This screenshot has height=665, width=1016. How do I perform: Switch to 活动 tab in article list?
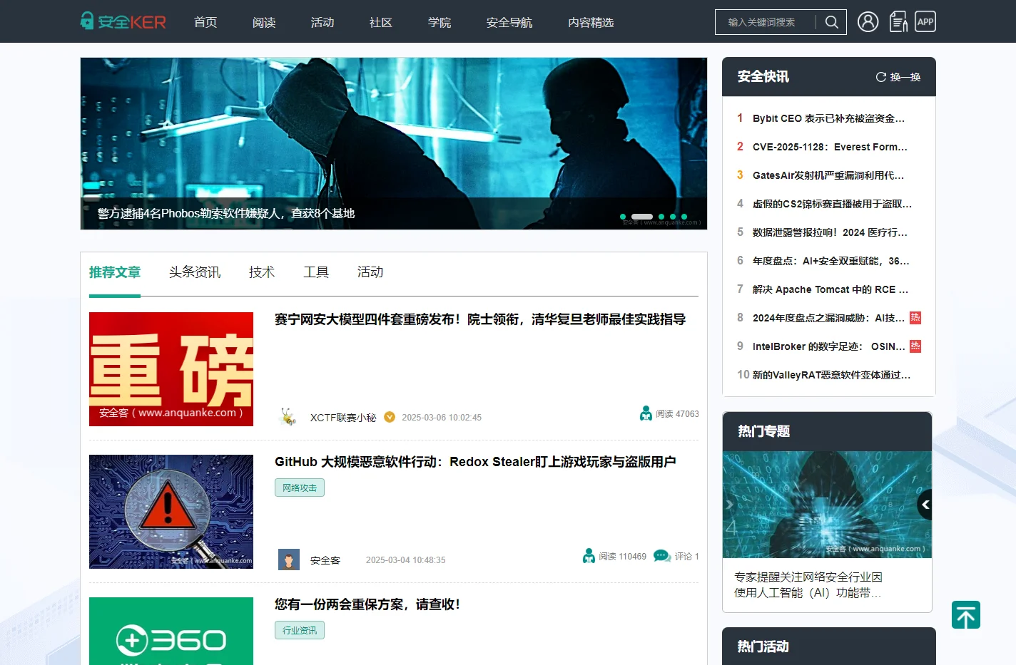pyautogui.click(x=370, y=272)
